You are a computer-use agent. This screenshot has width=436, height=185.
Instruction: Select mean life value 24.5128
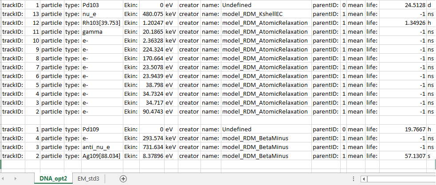point(403,5)
